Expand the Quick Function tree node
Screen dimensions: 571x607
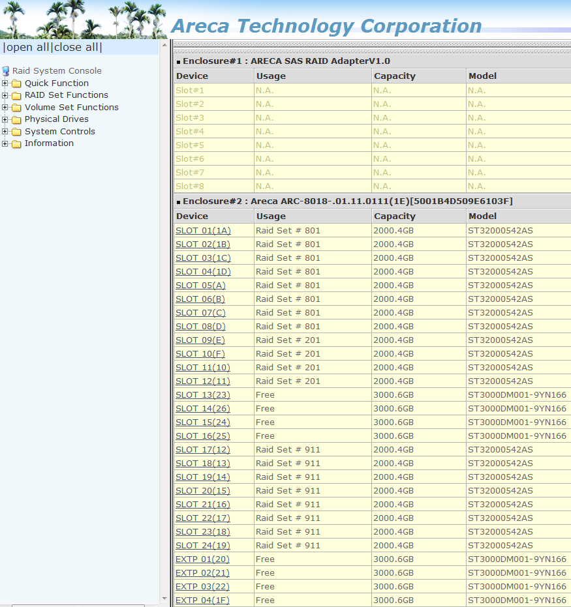click(5, 83)
